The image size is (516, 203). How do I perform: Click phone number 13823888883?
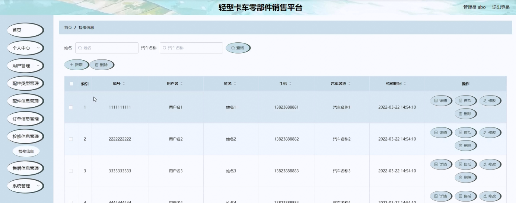point(286,171)
